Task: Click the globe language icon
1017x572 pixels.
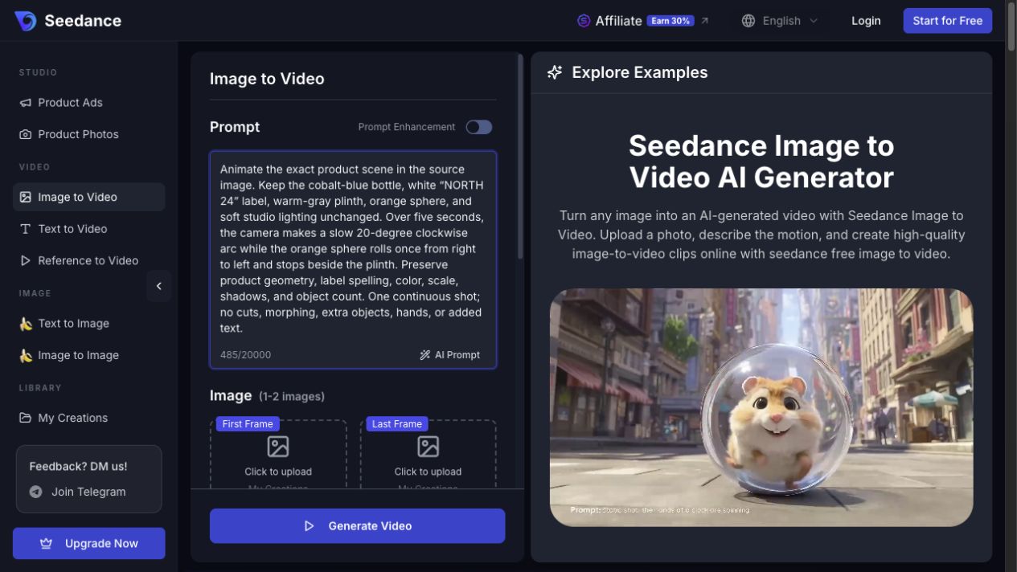Action: [x=748, y=21]
